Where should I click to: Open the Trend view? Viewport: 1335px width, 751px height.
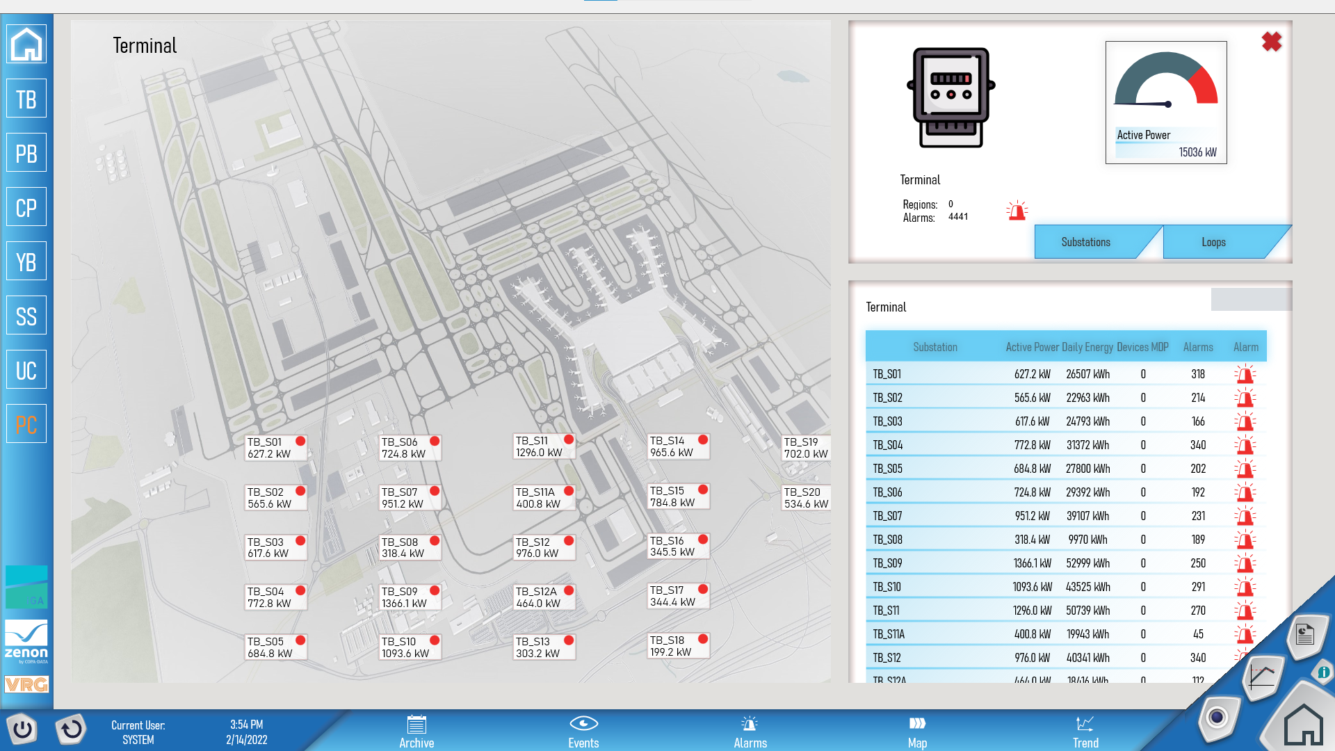pos(1085,732)
